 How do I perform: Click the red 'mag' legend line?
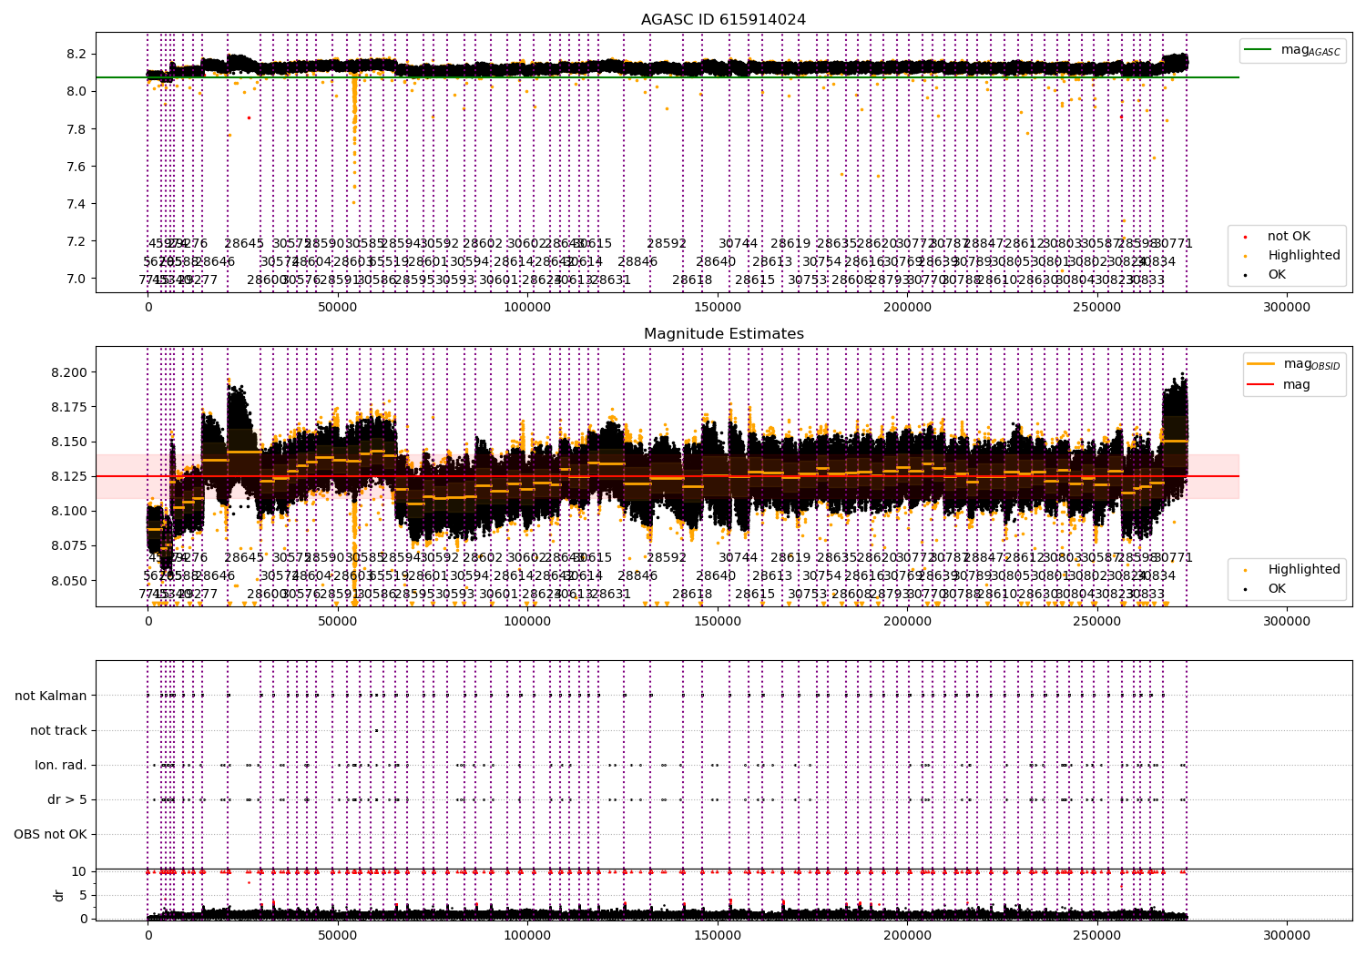[1260, 385]
